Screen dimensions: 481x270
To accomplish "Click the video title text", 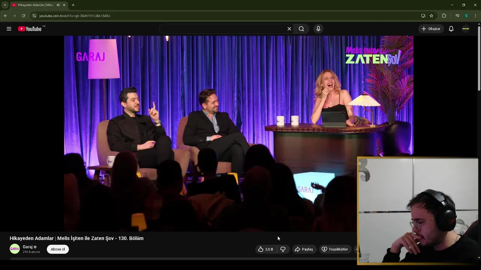I will pos(77,238).
